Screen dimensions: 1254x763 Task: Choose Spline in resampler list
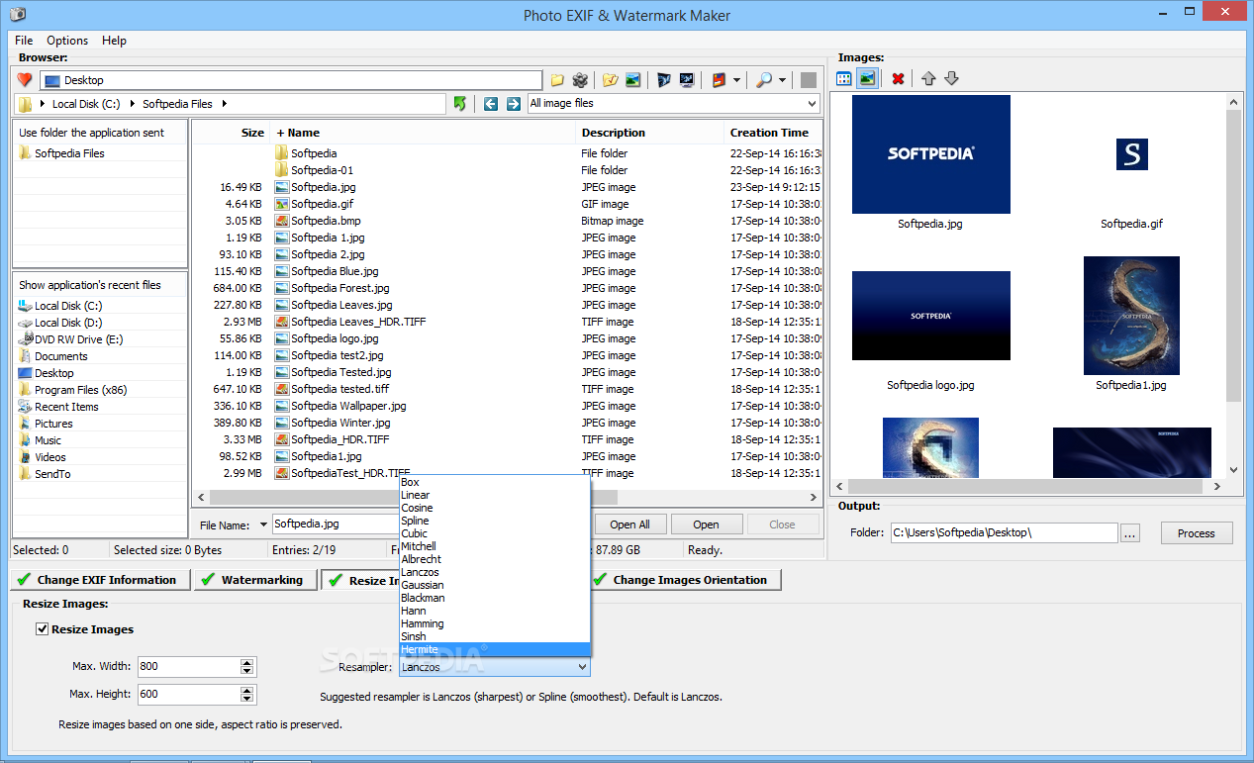(x=495, y=521)
